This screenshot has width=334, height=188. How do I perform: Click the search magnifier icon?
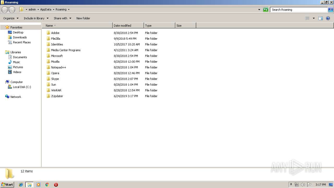point(331,10)
